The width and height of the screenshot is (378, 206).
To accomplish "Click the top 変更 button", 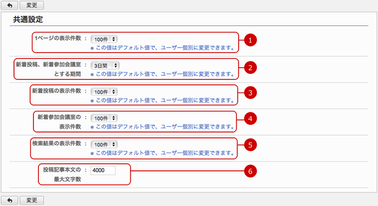I will [x=31, y=5].
